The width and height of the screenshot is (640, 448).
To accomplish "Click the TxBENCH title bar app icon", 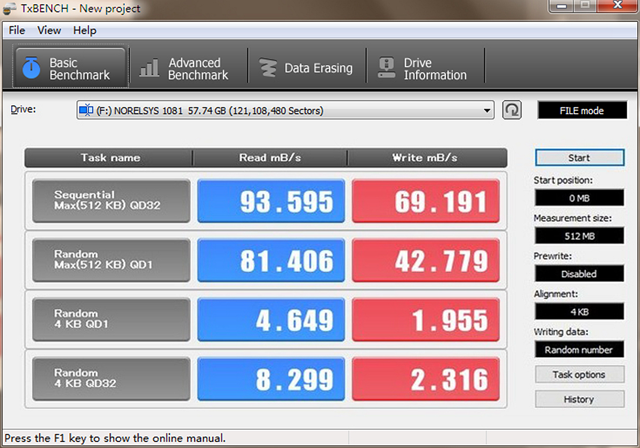I will click(9, 9).
